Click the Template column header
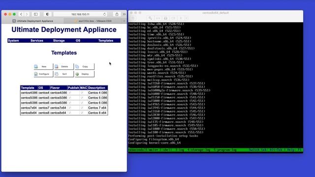Screen dimensions: 315x177 pos(29,88)
